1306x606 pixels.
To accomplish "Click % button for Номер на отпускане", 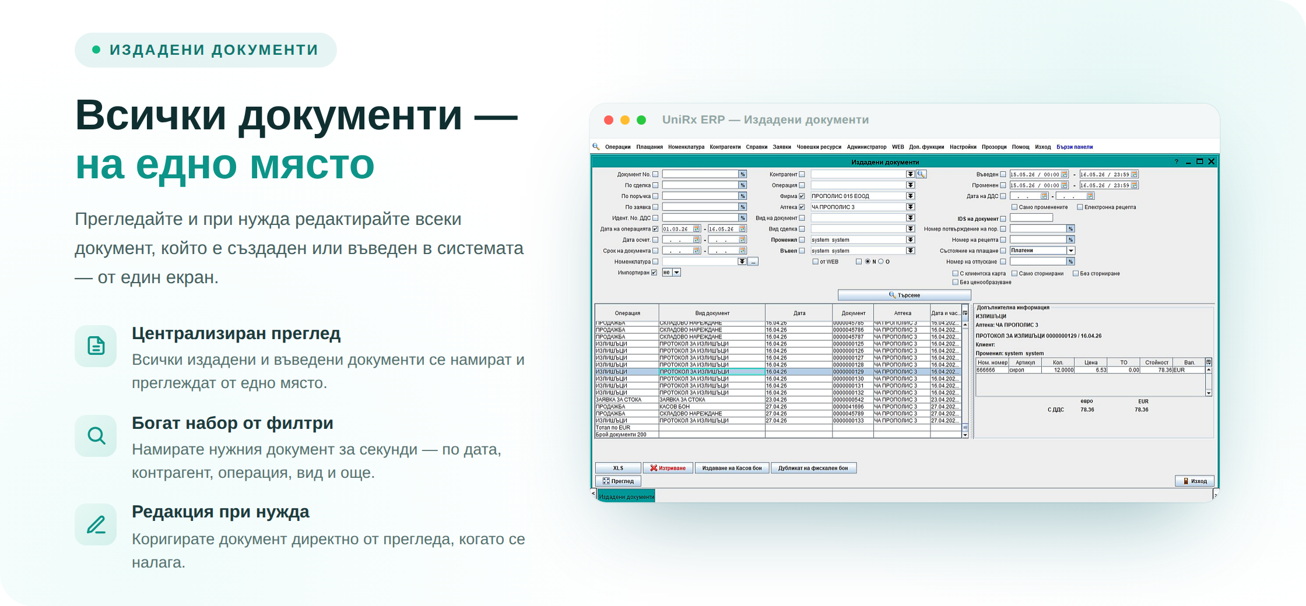I will pyautogui.click(x=1070, y=262).
